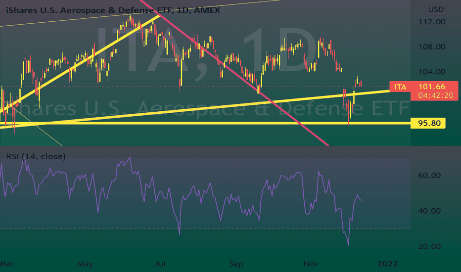461x272 pixels.
Task: Click the 101.66 current price value
Action: (x=432, y=87)
